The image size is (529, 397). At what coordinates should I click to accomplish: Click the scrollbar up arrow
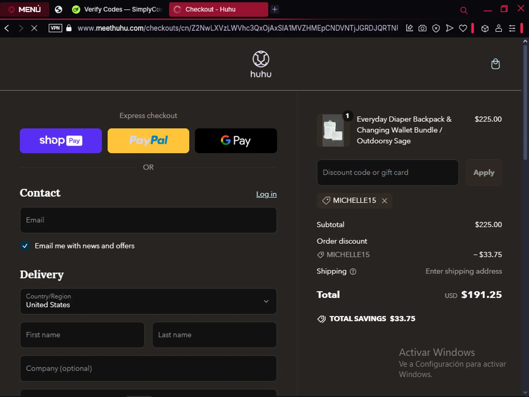tap(525, 41)
